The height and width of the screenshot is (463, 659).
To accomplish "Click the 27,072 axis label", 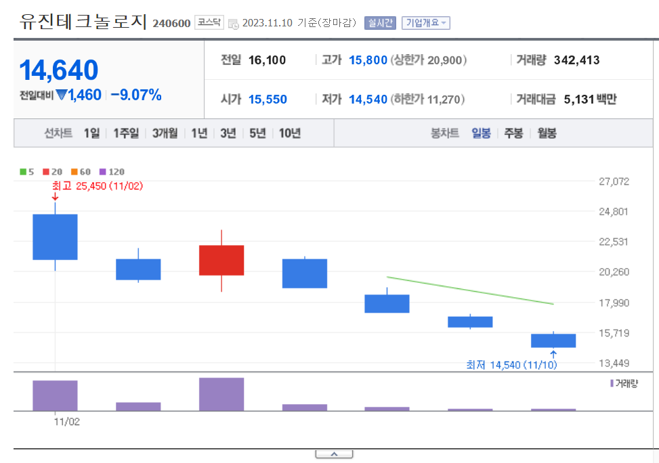I will click(x=614, y=181).
